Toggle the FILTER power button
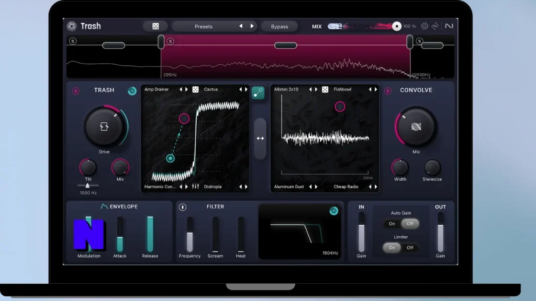The image size is (536, 301). pos(183,207)
